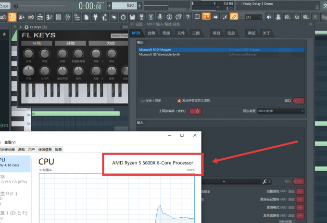This screenshot has width=327, height=223.
Task: Click the B4 note block in piano roll
Action: [x=75, y=113]
